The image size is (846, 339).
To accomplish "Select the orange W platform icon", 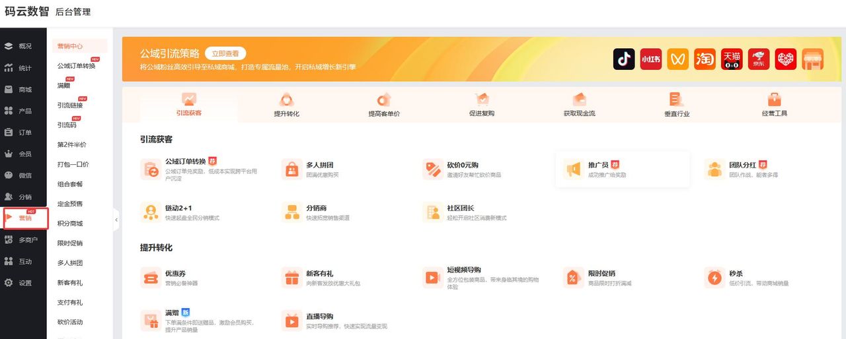I will (678, 59).
